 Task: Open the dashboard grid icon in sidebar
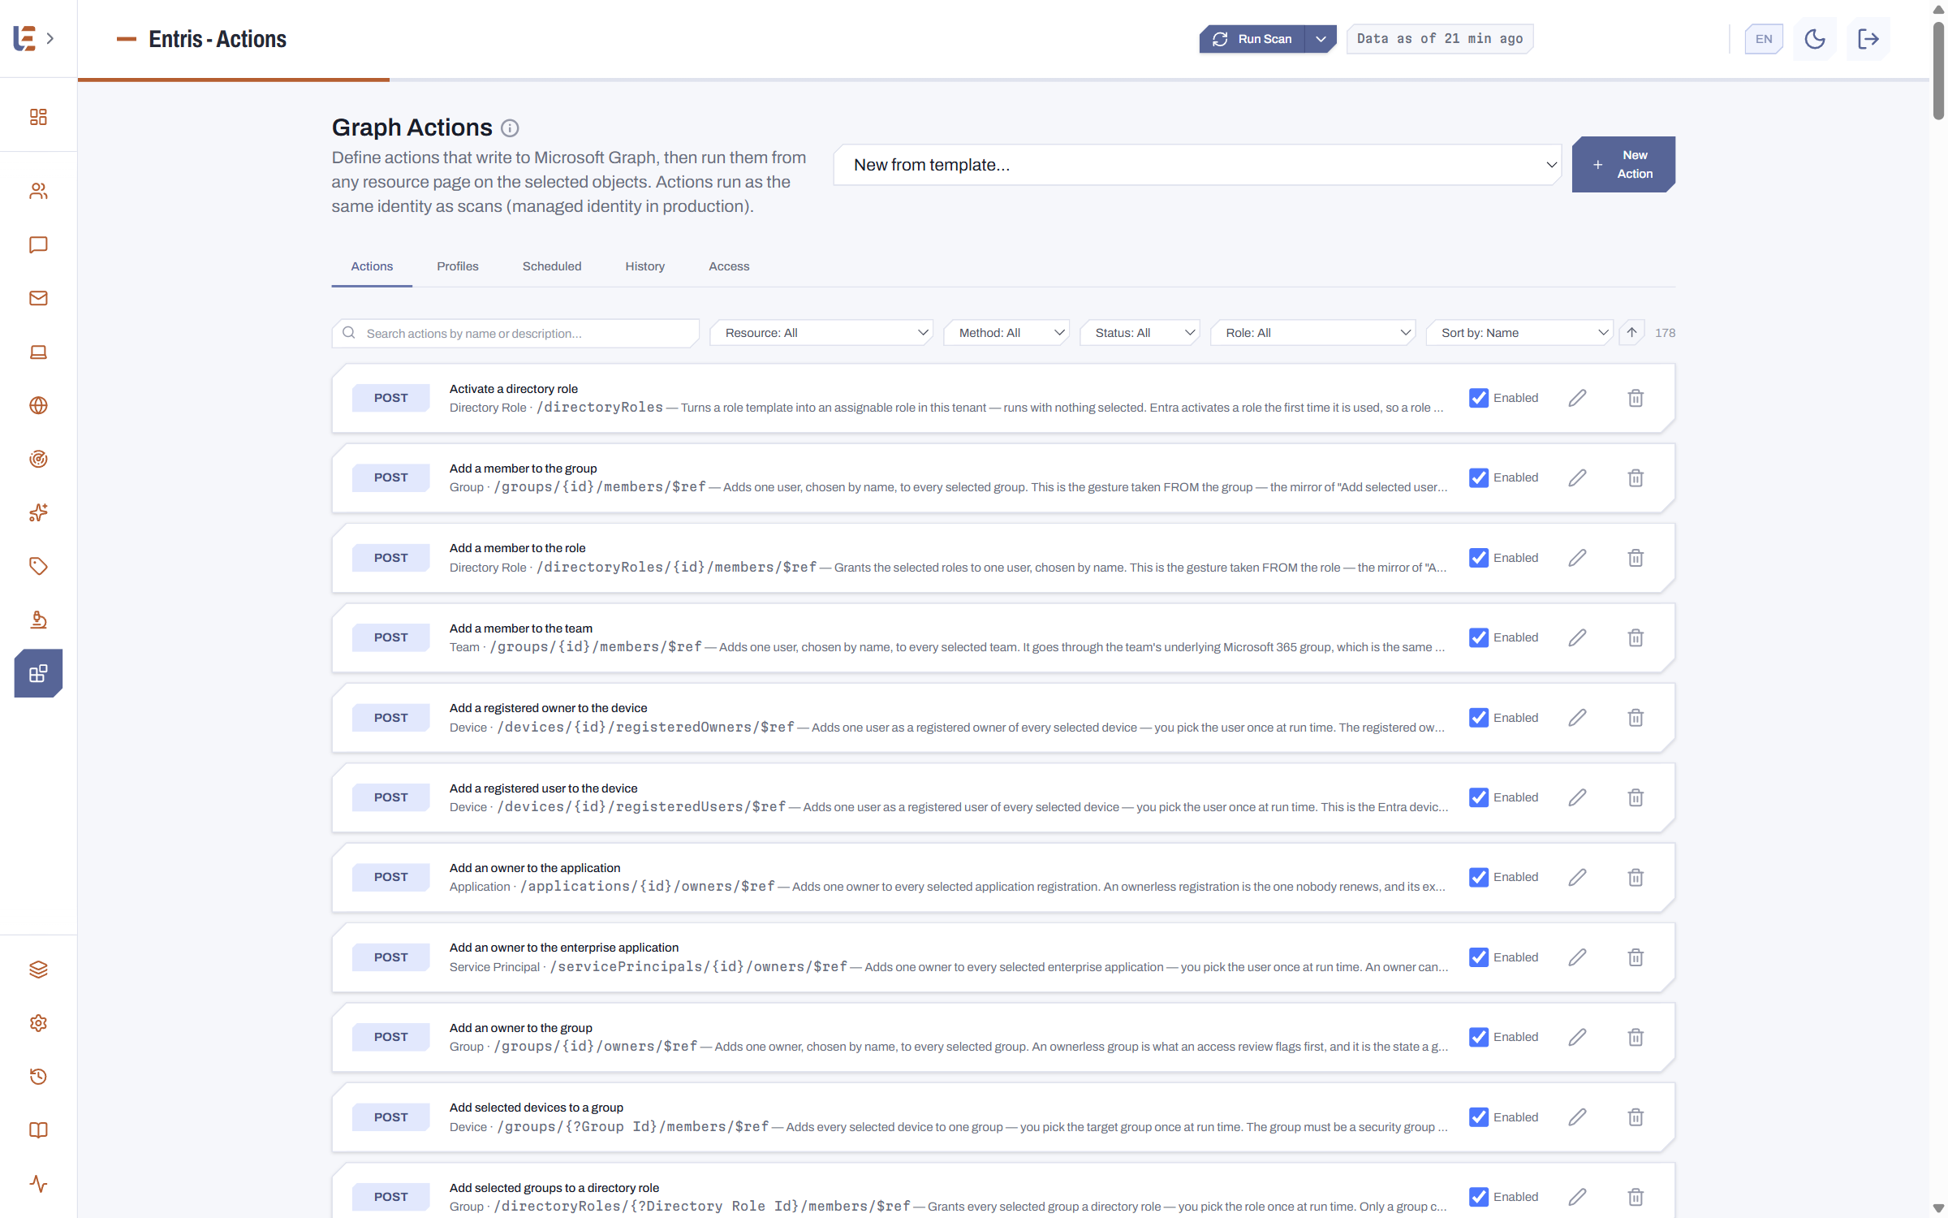(x=38, y=117)
